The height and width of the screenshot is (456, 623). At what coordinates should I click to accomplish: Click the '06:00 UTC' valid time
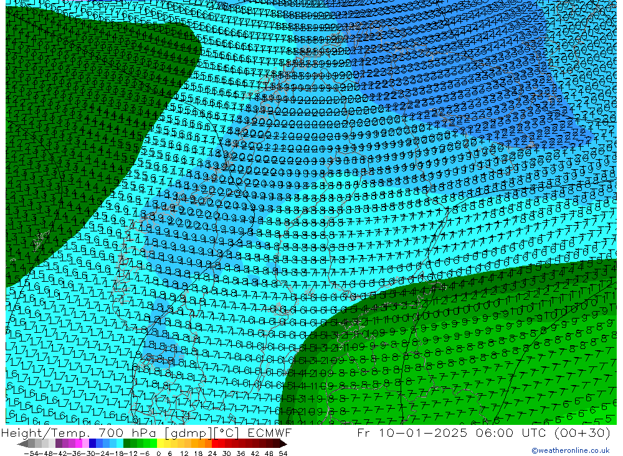pyautogui.click(x=511, y=432)
